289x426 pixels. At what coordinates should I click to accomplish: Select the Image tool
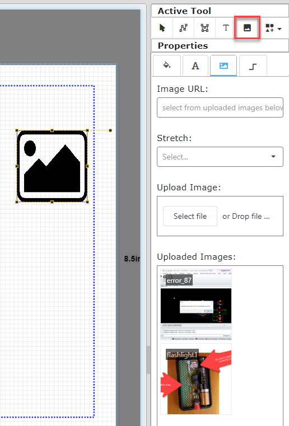(247, 28)
